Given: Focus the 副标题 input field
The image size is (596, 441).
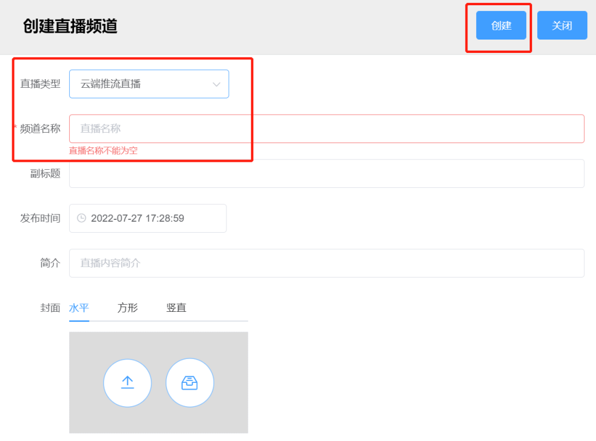Looking at the screenshot, I should 327,173.
